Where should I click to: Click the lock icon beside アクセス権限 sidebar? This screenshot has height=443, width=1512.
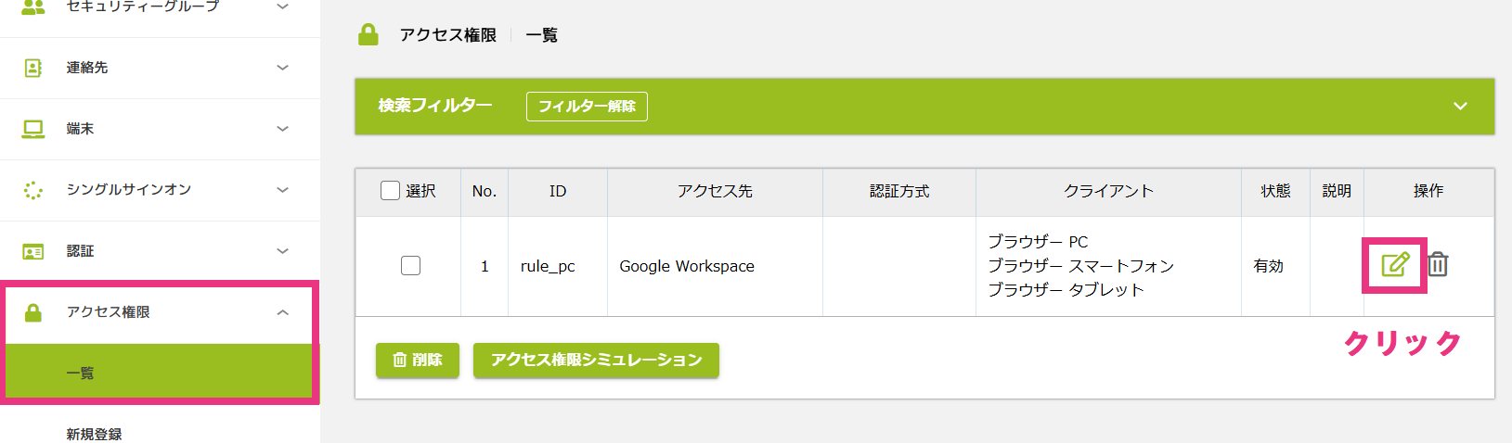[x=33, y=312]
